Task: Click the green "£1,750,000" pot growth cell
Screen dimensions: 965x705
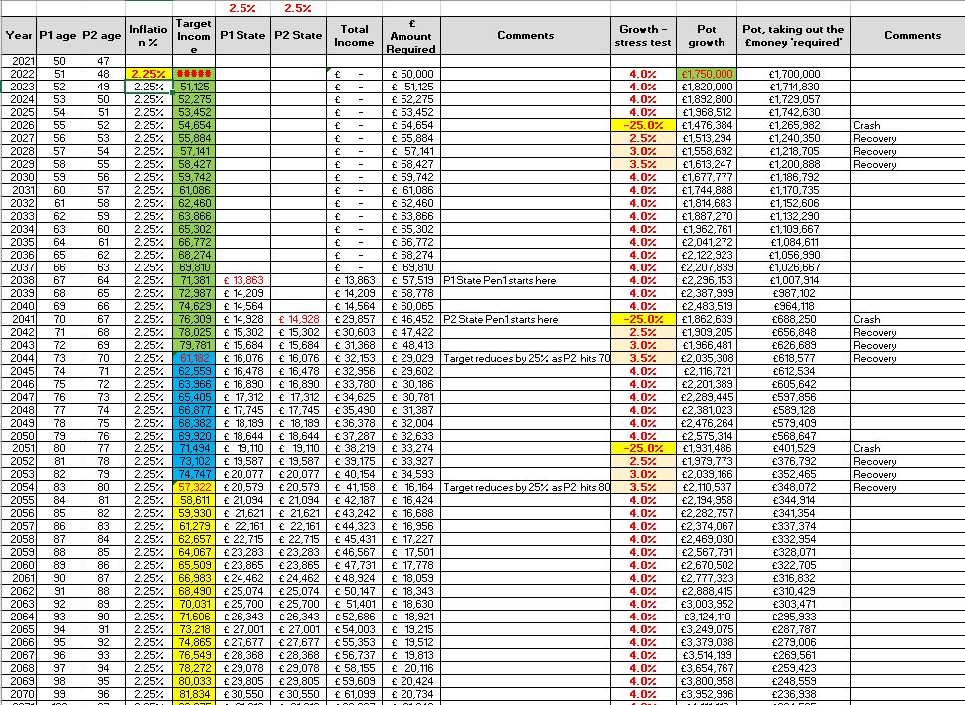Action: (x=707, y=74)
